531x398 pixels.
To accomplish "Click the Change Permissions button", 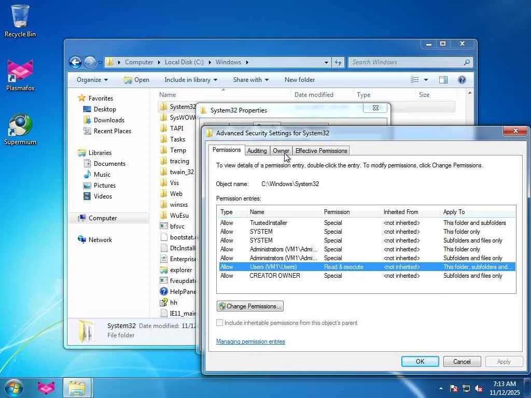I will pyautogui.click(x=250, y=306).
